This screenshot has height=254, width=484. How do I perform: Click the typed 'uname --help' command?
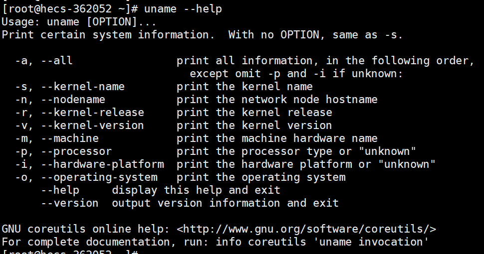coord(183,9)
